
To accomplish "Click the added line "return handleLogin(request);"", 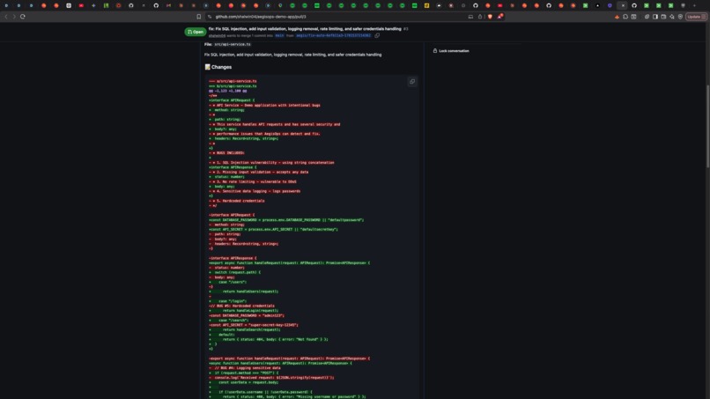I will pyautogui.click(x=244, y=311).
